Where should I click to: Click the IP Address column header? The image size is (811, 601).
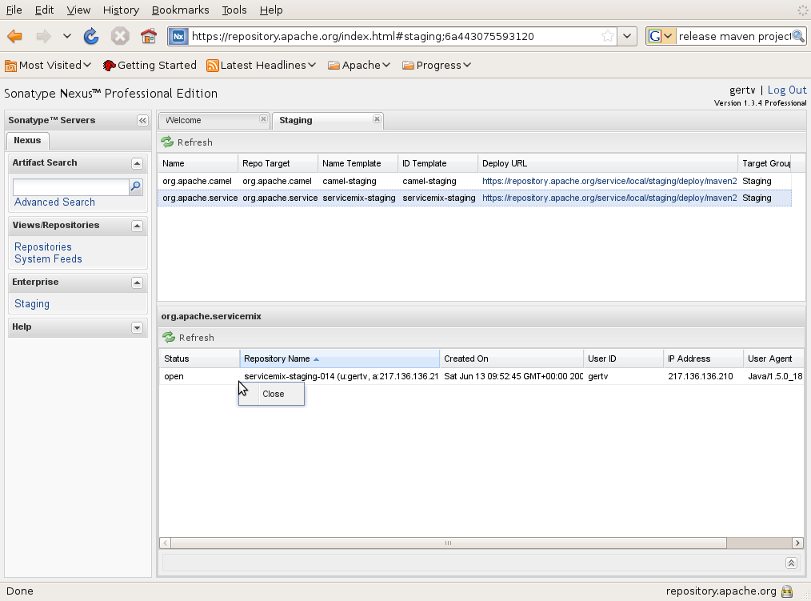click(x=703, y=359)
